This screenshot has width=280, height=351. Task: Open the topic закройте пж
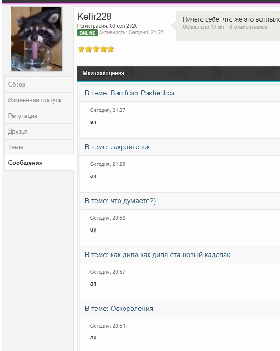pos(130,147)
